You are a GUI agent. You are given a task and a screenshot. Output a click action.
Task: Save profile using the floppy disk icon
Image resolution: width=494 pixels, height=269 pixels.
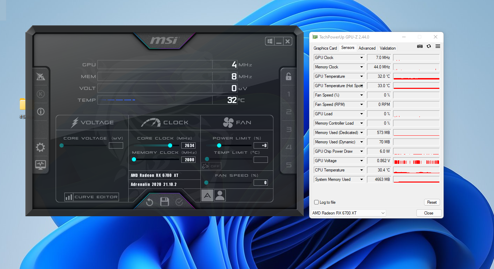click(x=165, y=202)
